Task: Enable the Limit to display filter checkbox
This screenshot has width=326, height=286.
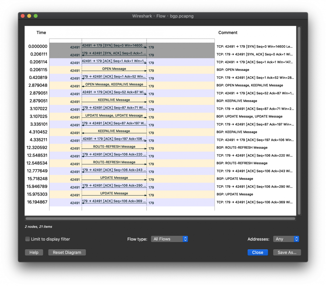Action: (27, 239)
